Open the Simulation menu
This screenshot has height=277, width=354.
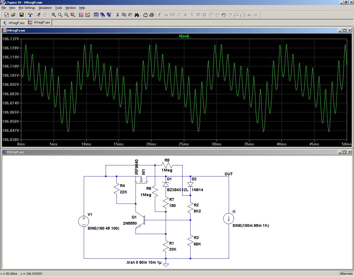coord(45,8)
